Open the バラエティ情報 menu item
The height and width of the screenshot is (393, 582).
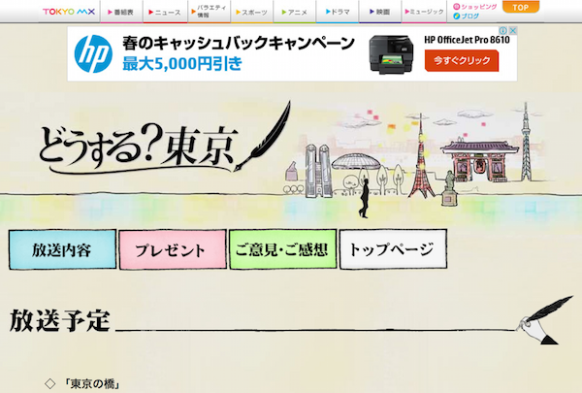209,12
